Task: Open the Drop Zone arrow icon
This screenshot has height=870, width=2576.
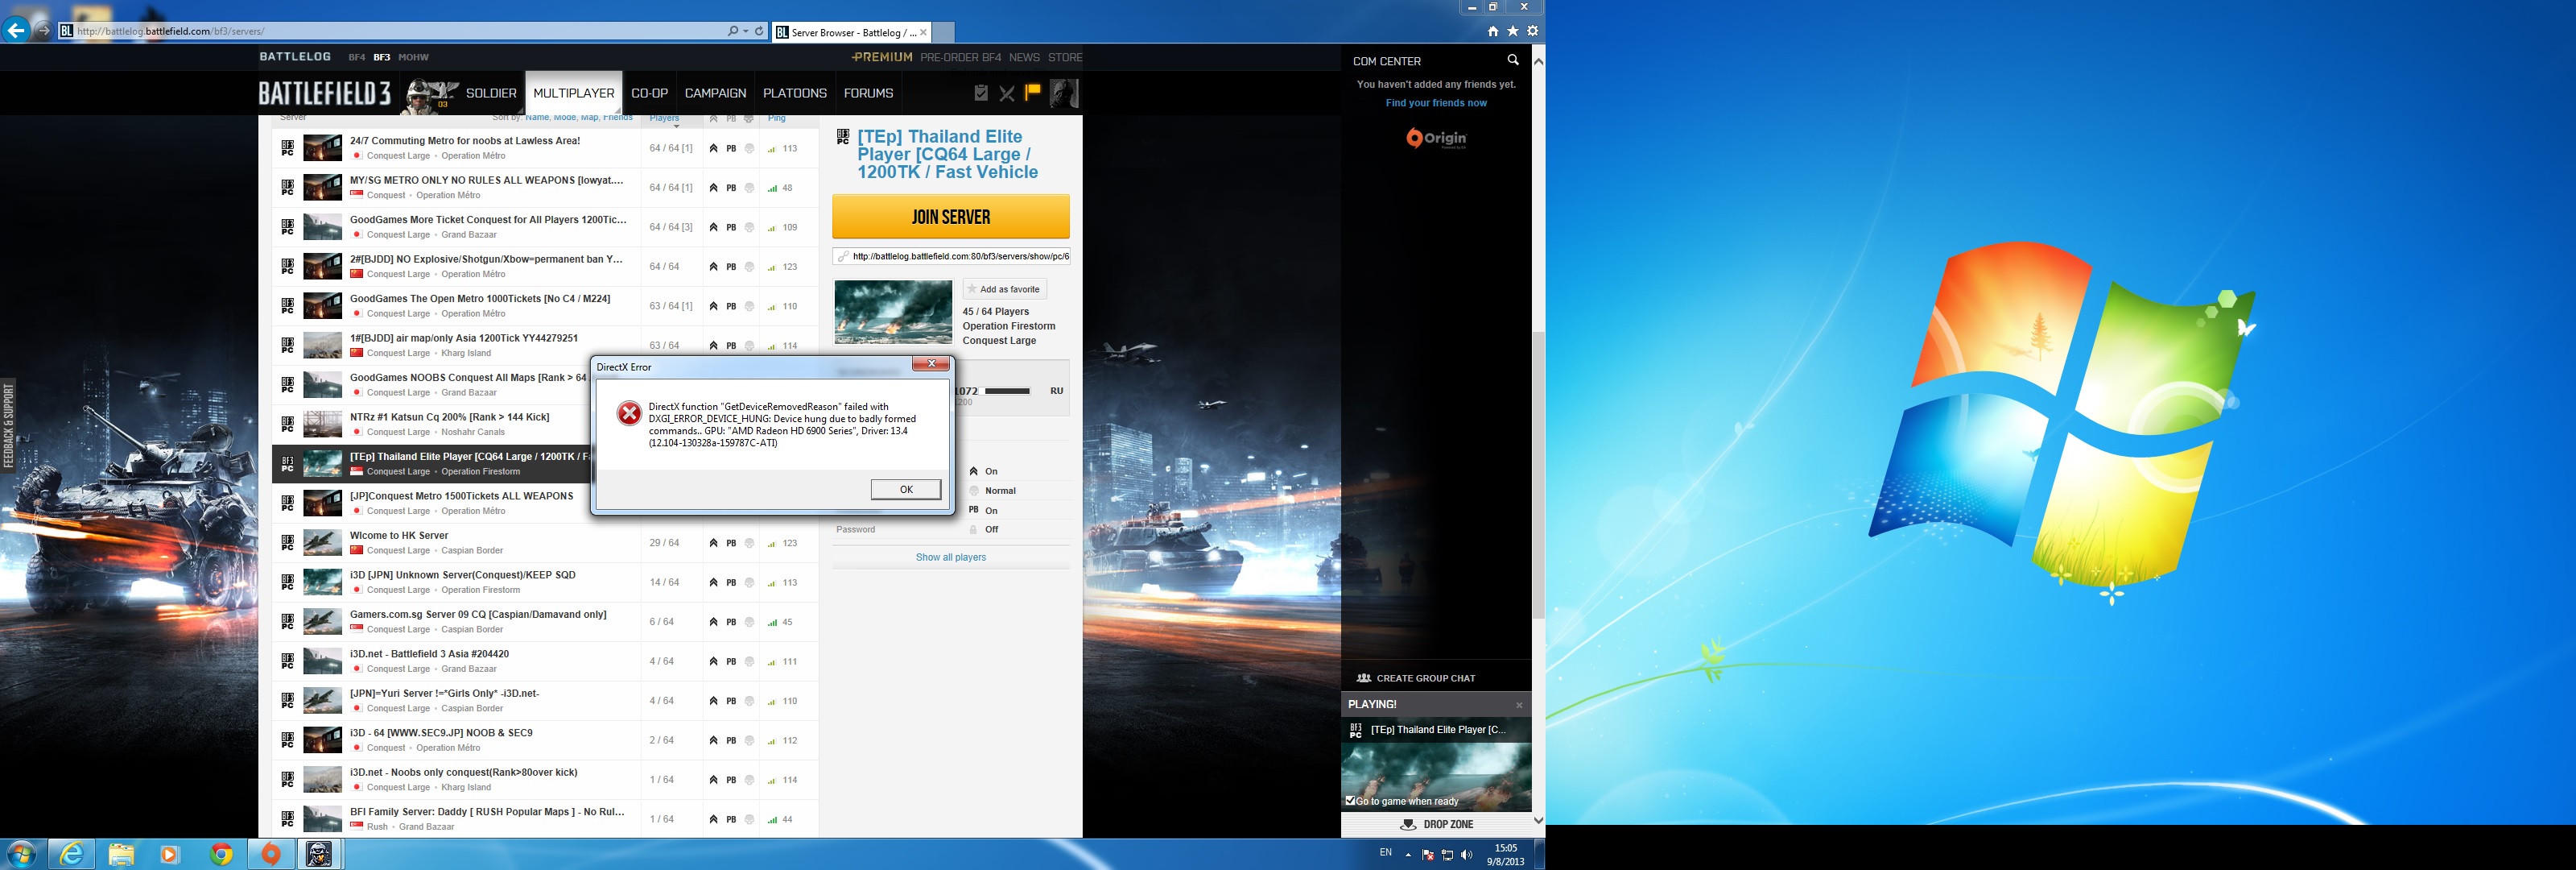Action: click(1408, 825)
